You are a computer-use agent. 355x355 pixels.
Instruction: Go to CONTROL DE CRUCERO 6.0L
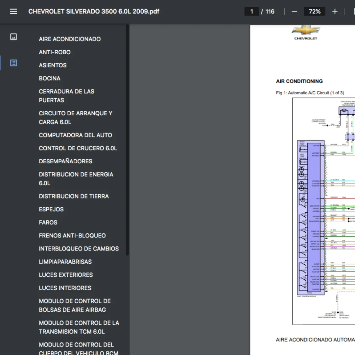(78, 148)
